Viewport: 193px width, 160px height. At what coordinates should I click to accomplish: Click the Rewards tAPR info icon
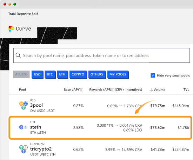(113, 90)
